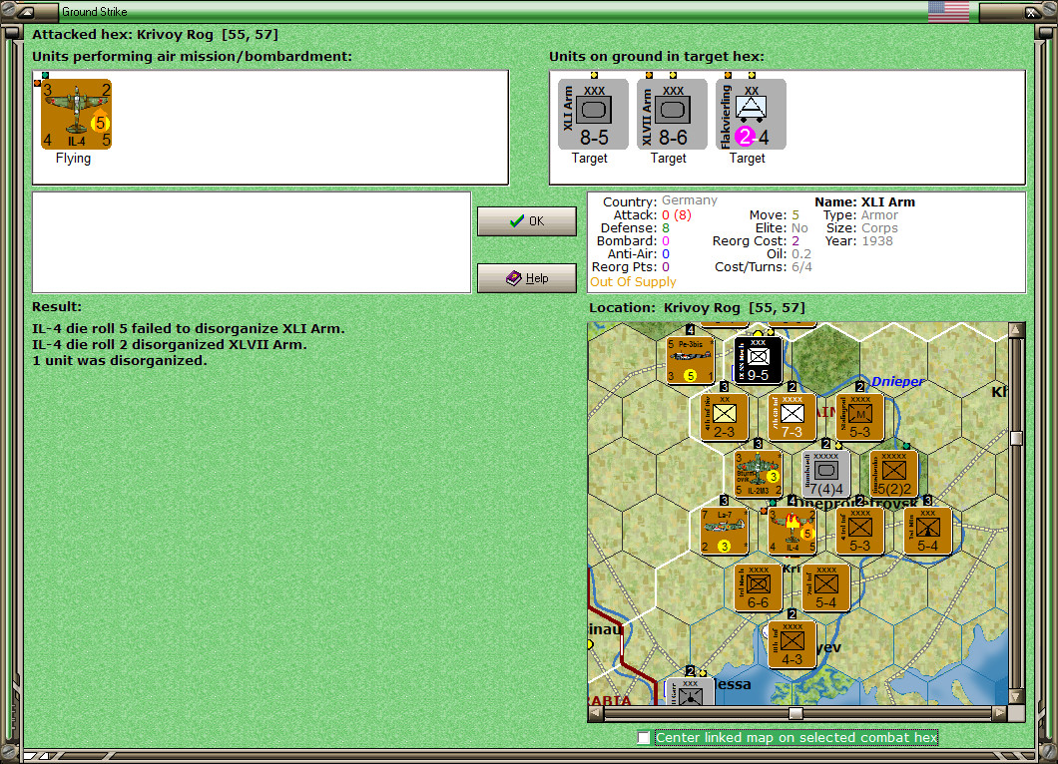Click the 5(2)2 infantry army-group counter
The height and width of the screenshot is (764, 1058).
click(894, 474)
